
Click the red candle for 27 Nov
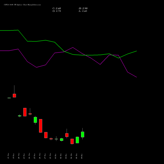click(46, 135)
